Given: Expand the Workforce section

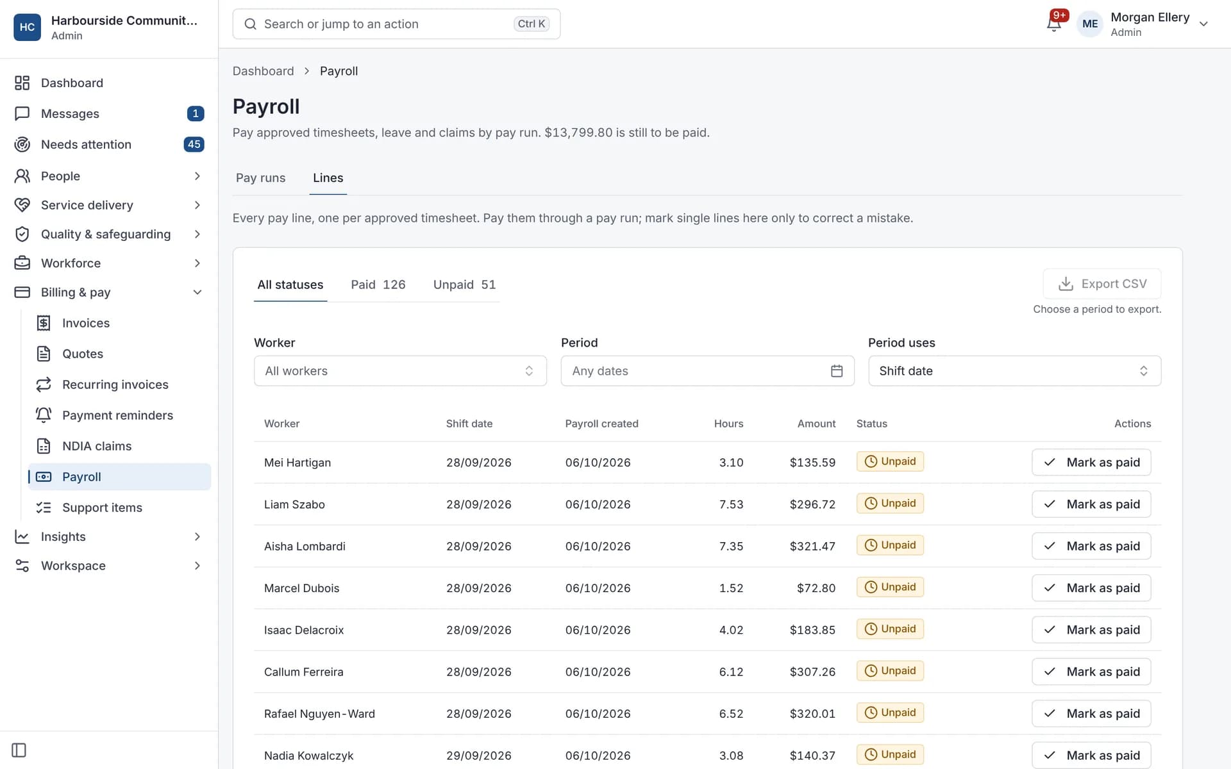Looking at the screenshot, I should click(109, 263).
